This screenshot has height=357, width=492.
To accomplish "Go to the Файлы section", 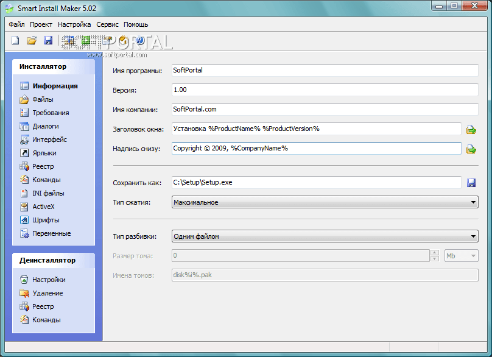I will (37, 99).
